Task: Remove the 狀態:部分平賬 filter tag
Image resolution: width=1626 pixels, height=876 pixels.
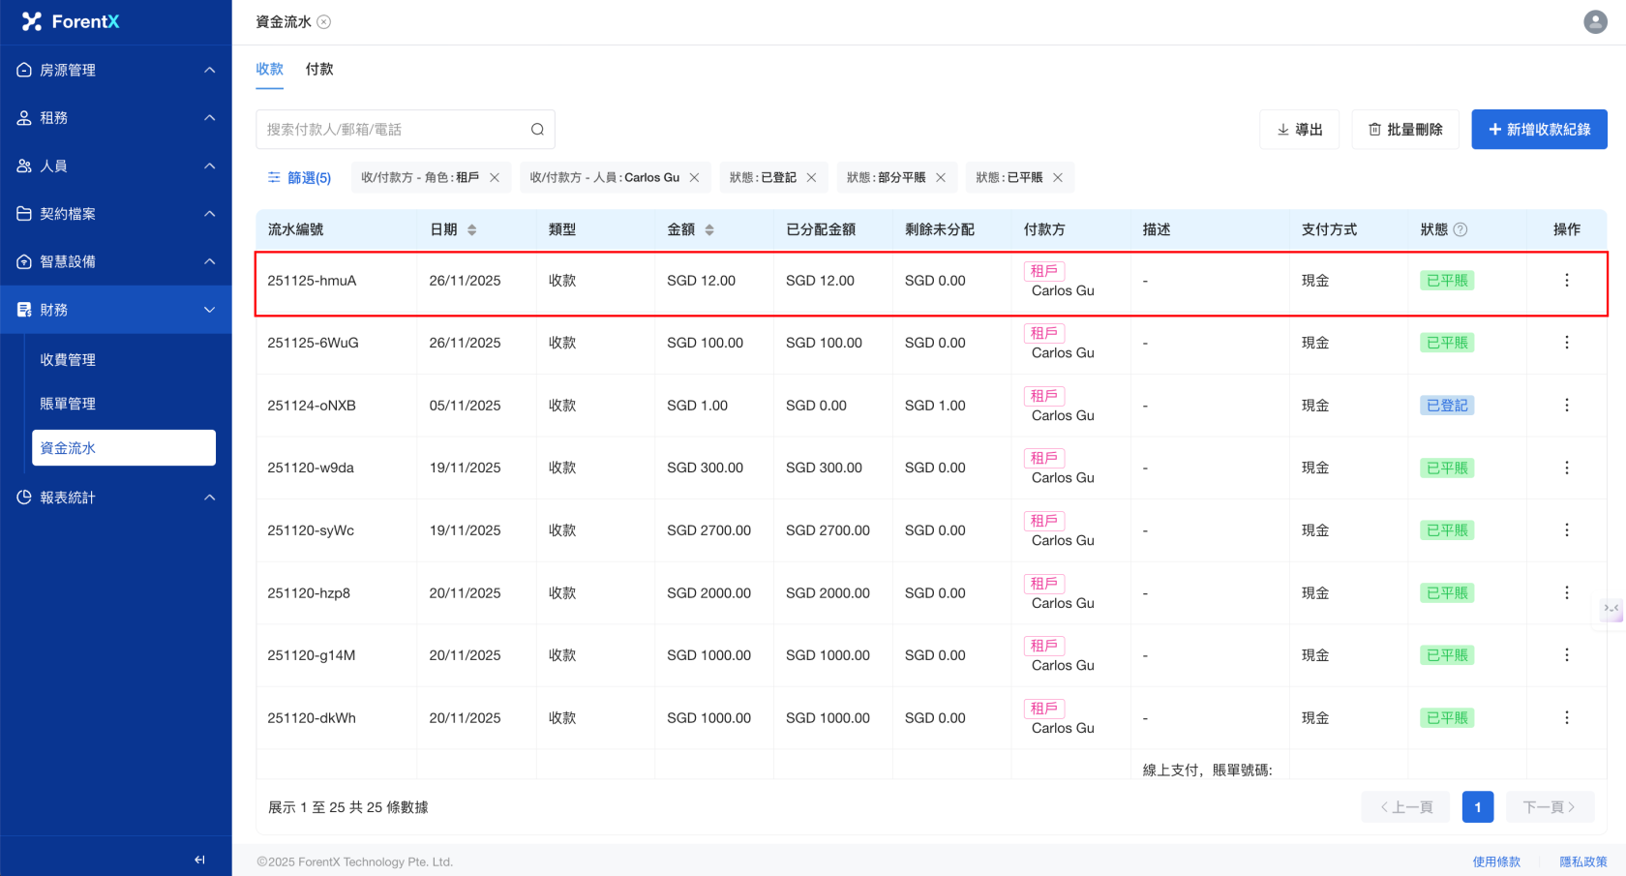Action: pyautogui.click(x=941, y=178)
